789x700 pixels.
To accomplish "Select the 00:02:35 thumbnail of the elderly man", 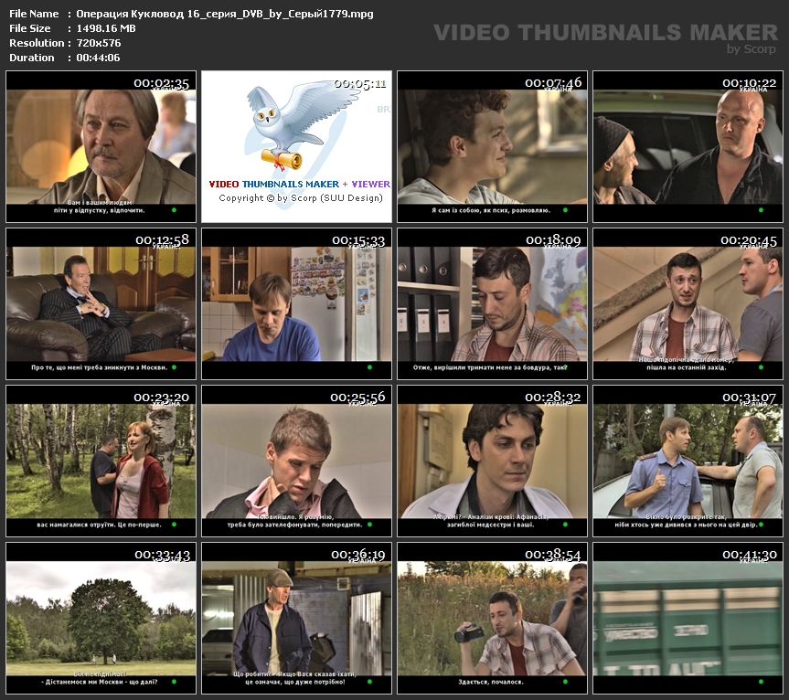I will click(101, 146).
